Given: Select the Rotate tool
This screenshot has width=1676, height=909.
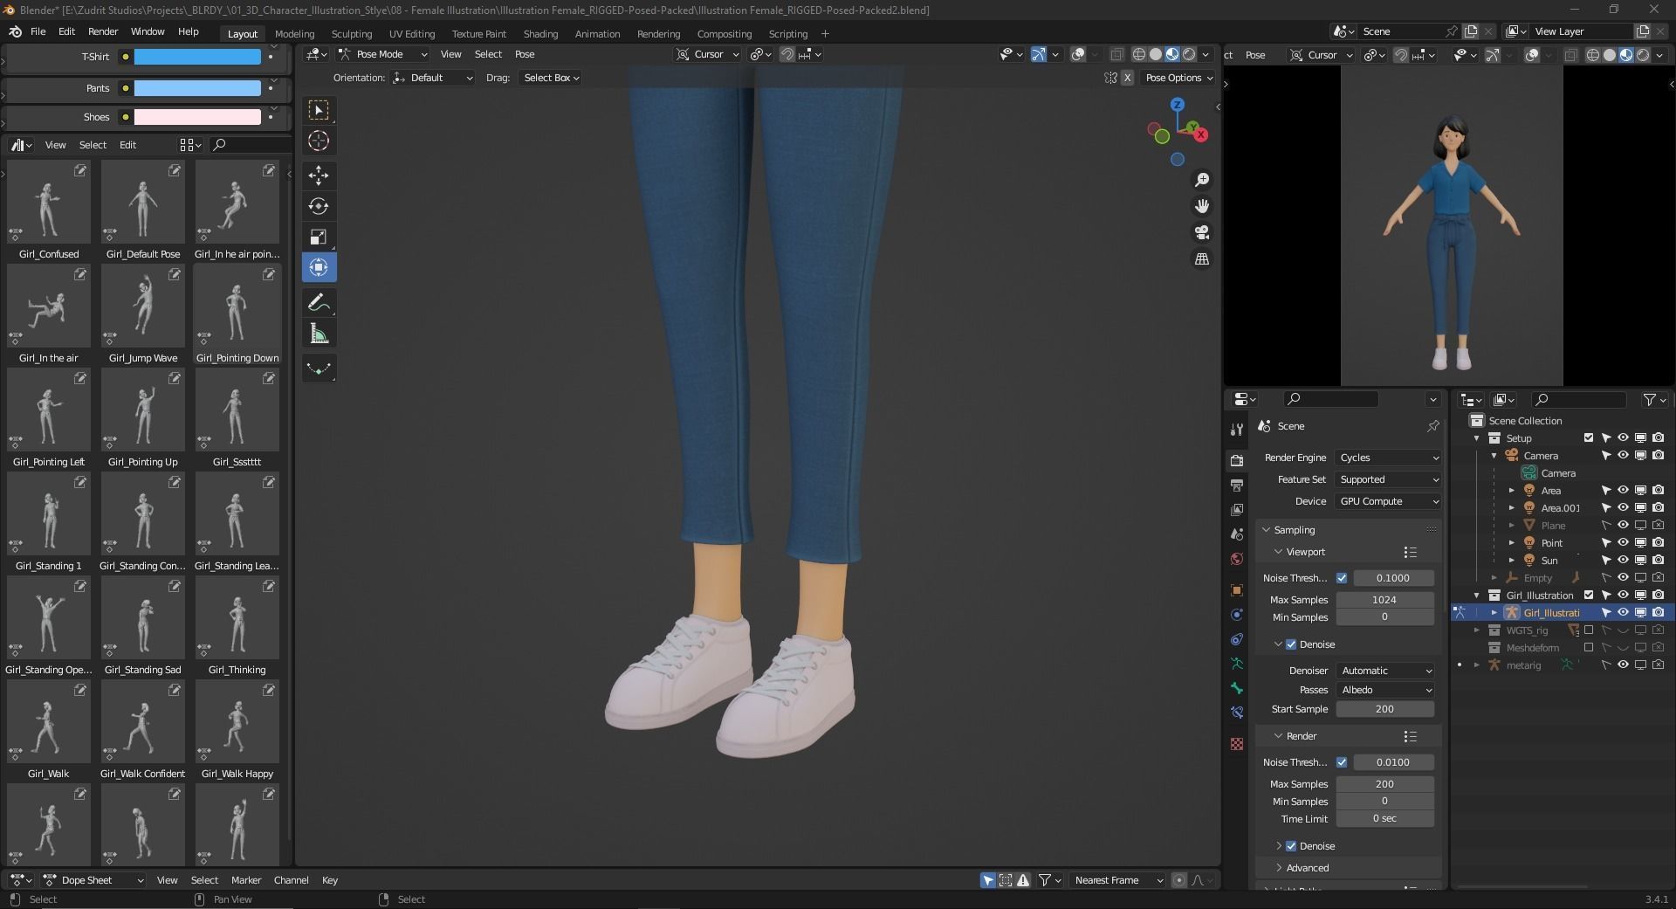Looking at the screenshot, I should click(x=319, y=206).
